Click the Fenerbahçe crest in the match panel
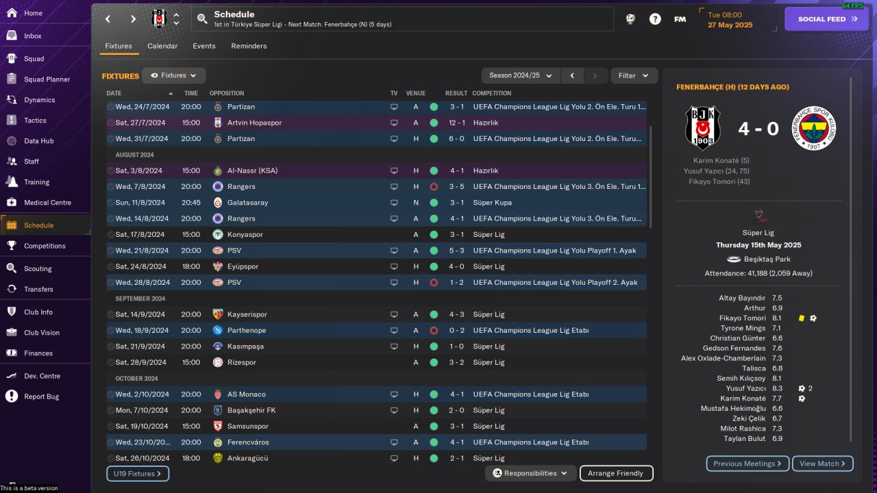 click(x=814, y=128)
